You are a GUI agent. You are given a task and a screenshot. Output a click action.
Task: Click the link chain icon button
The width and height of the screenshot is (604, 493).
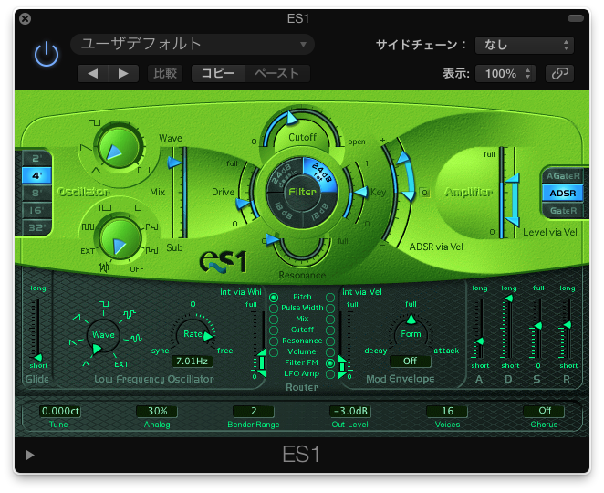(x=559, y=73)
